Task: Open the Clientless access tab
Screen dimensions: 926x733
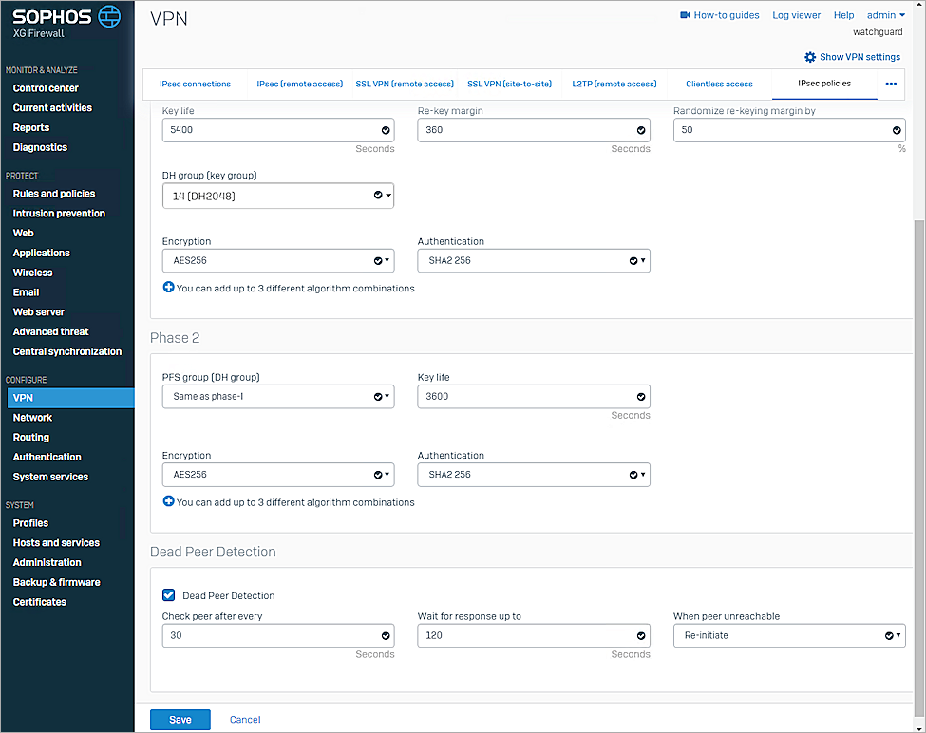Action: pos(719,84)
